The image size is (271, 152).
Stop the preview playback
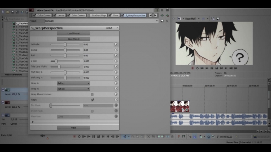[216, 68]
